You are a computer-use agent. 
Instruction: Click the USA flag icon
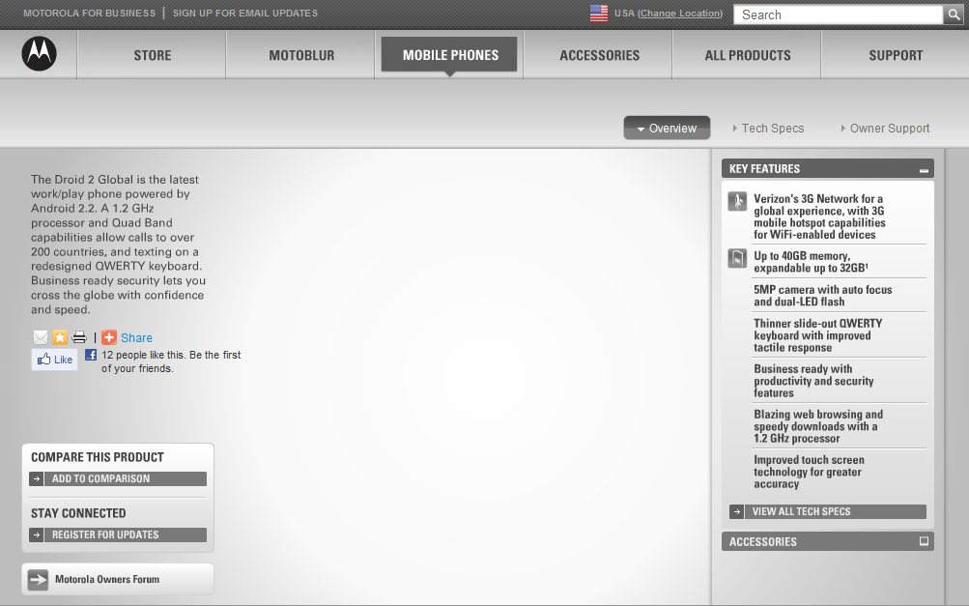(598, 13)
